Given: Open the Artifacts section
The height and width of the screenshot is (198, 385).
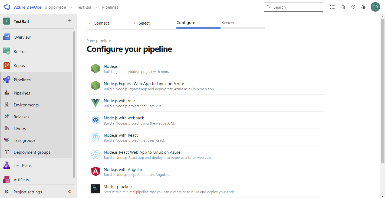Looking at the screenshot, I should click(x=21, y=180).
